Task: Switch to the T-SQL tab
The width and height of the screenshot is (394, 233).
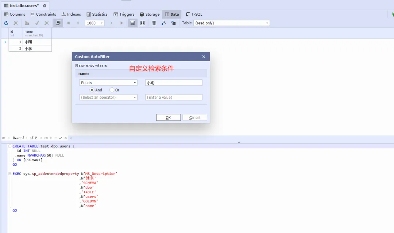Action: point(194,14)
